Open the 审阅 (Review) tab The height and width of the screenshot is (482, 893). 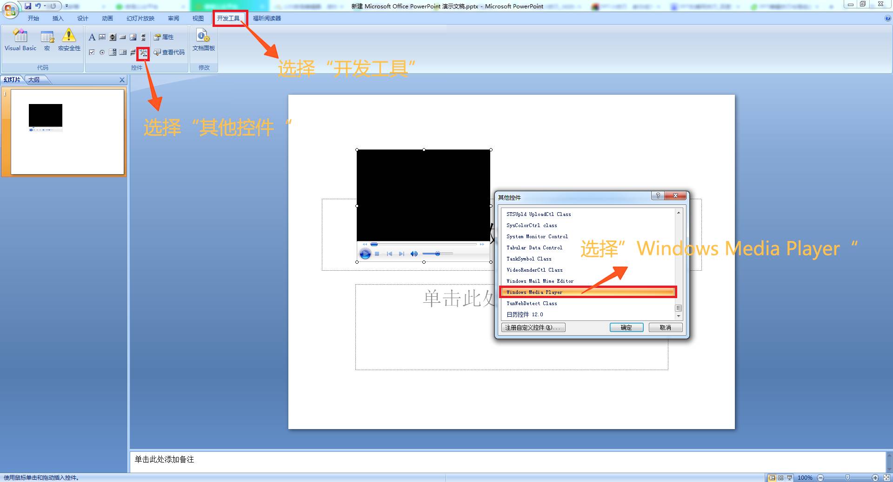(x=173, y=19)
